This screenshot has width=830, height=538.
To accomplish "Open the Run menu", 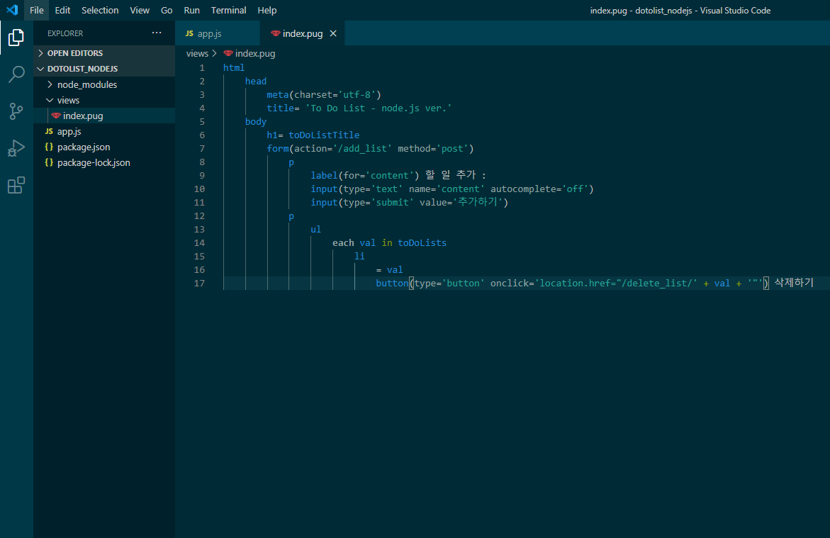I will [191, 10].
